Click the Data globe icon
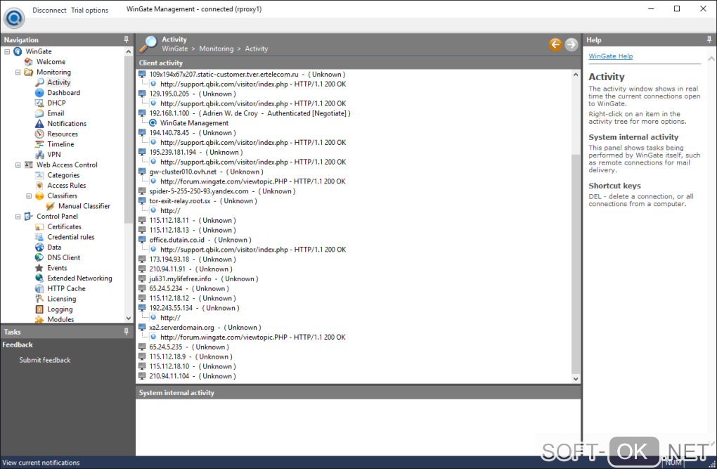Viewport: 717px width, 469px height. click(40, 248)
